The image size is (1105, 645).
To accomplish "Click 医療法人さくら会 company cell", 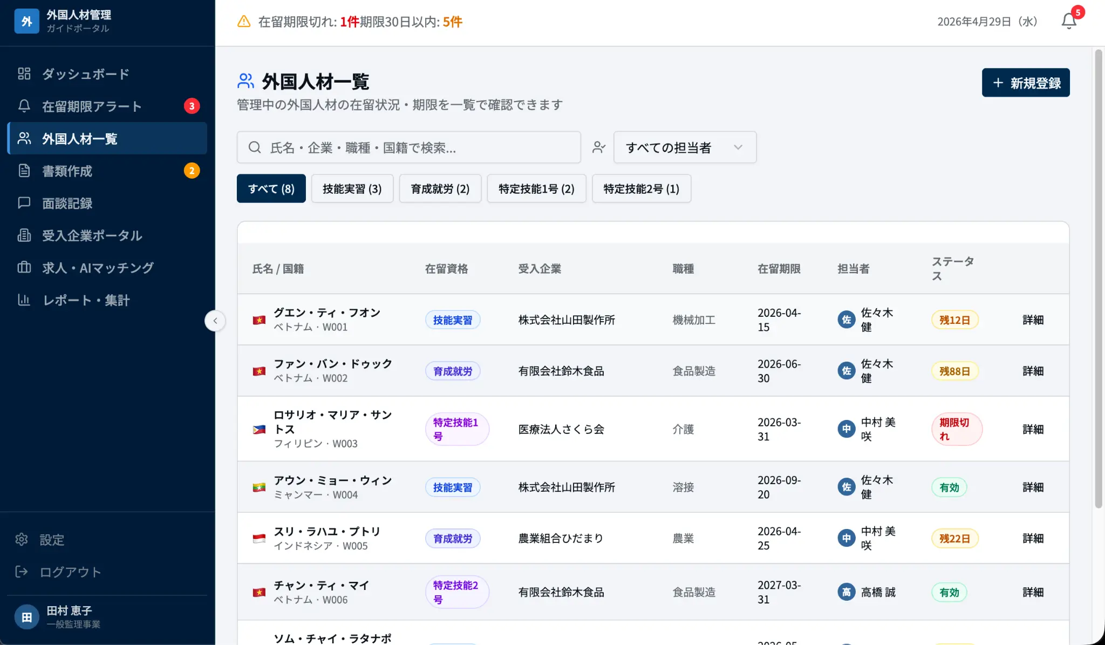I will [x=561, y=430].
